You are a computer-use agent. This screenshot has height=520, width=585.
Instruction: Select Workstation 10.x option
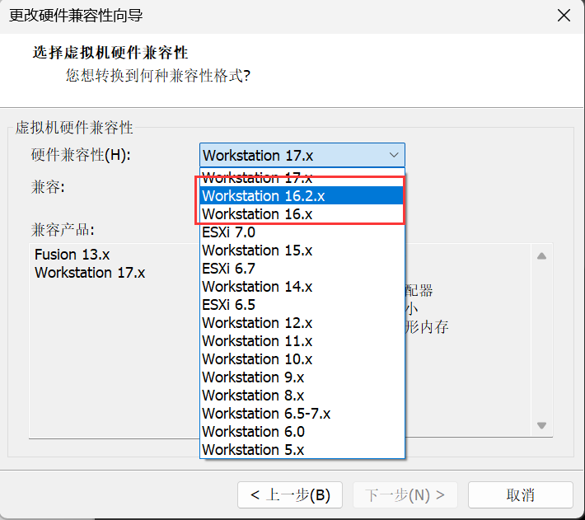pos(302,359)
